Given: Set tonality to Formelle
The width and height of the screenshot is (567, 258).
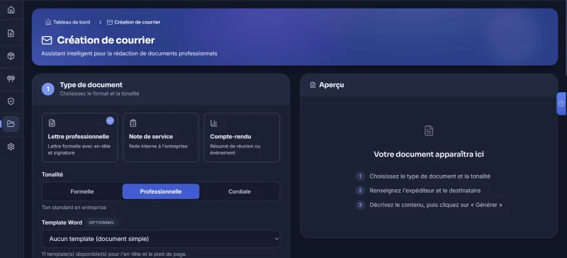Looking at the screenshot, I should click(82, 191).
